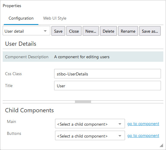Click the arrow icon of User detail selector
This screenshot has width=166, height=150.
45,31
